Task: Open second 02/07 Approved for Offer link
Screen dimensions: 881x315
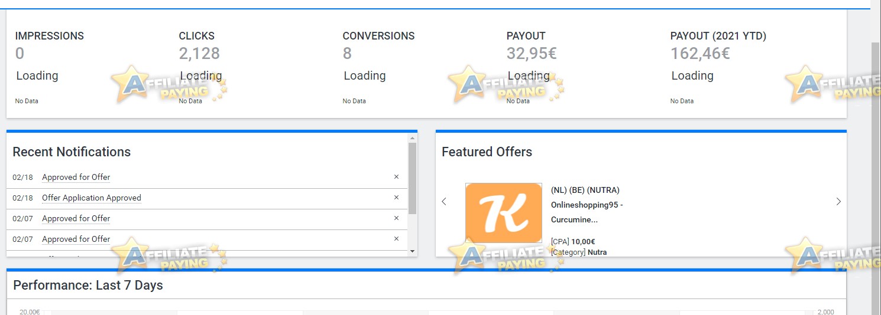Action: pos(76,239)
